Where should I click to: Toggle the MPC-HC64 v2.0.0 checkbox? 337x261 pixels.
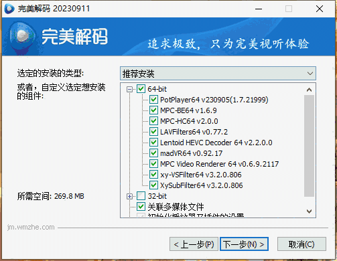click(153, 121)
